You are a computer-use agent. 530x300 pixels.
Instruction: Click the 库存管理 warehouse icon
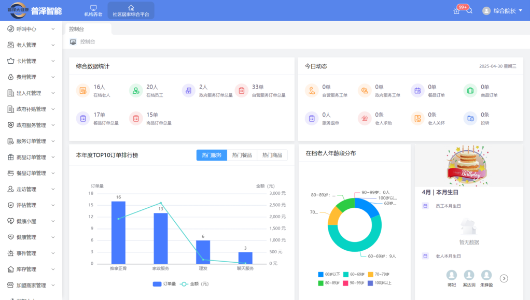click(x=11, y=269)
